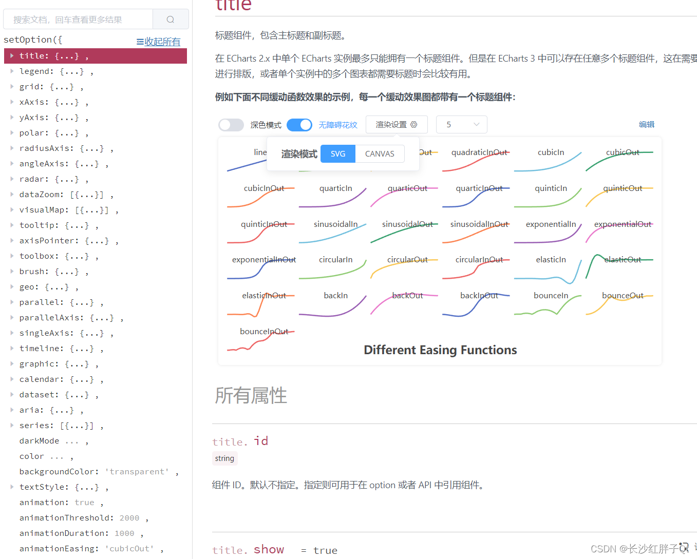Viewport: 697px width, 559px height.
Task: Click the document search input box
Action: coord(77,18)
